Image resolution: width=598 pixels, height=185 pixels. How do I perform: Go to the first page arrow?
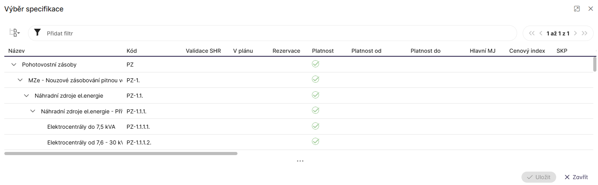click(x=532, y=33)
